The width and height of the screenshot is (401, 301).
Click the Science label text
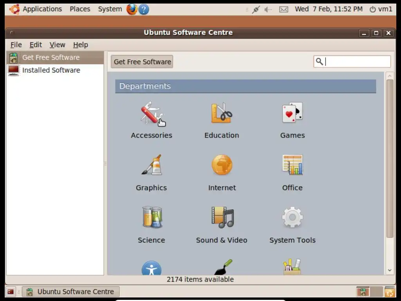(x=152, y=240)
